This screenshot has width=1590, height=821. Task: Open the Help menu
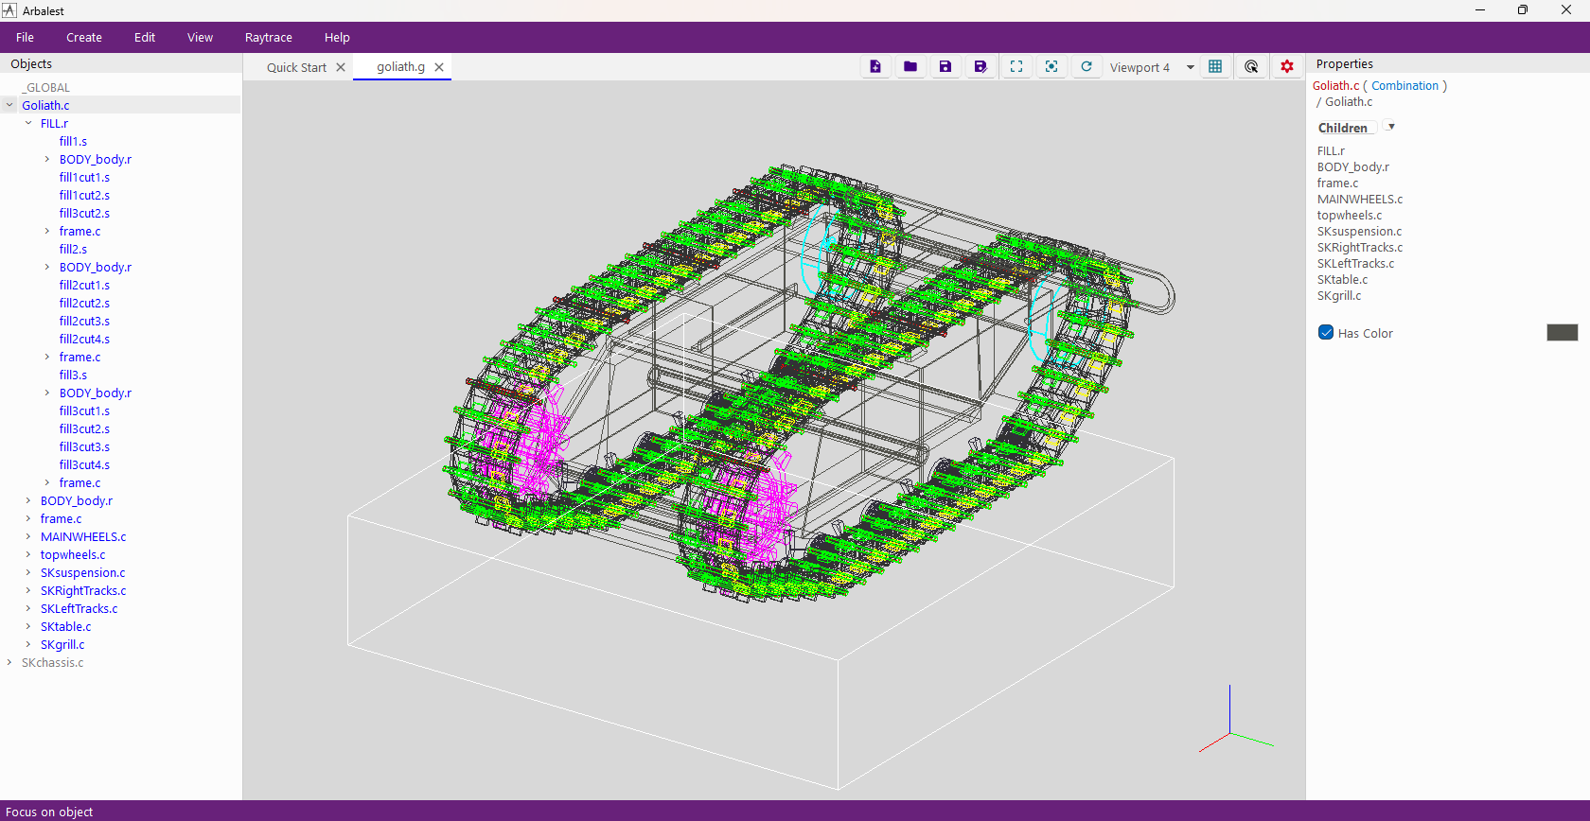[x=337, y=38]
